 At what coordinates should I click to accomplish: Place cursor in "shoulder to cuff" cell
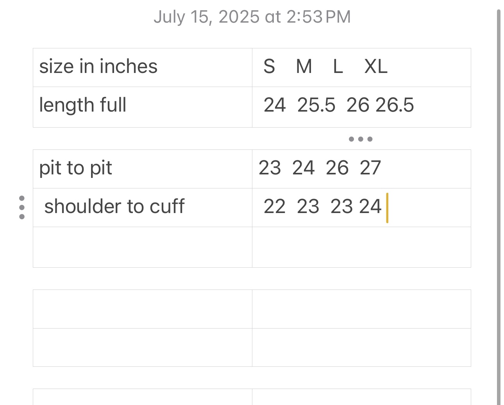click(142, 207)
